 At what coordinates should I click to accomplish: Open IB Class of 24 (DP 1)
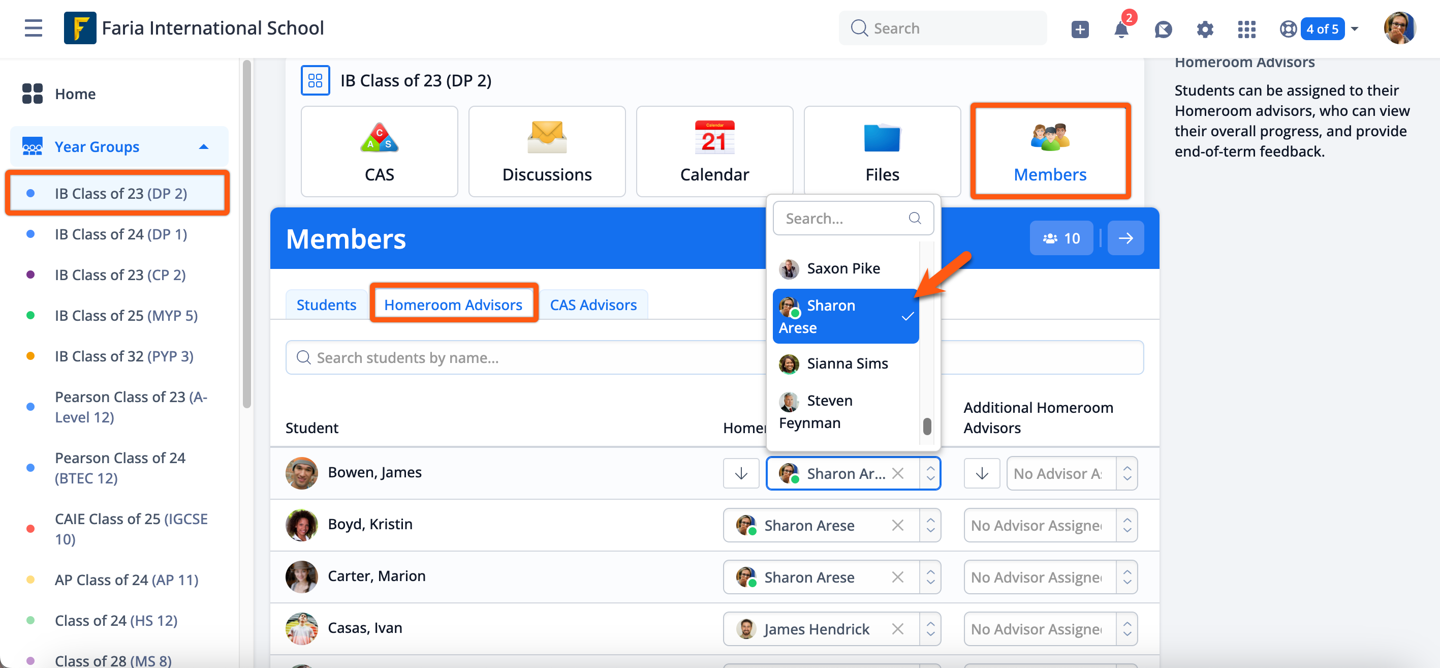tap(121, 234)
